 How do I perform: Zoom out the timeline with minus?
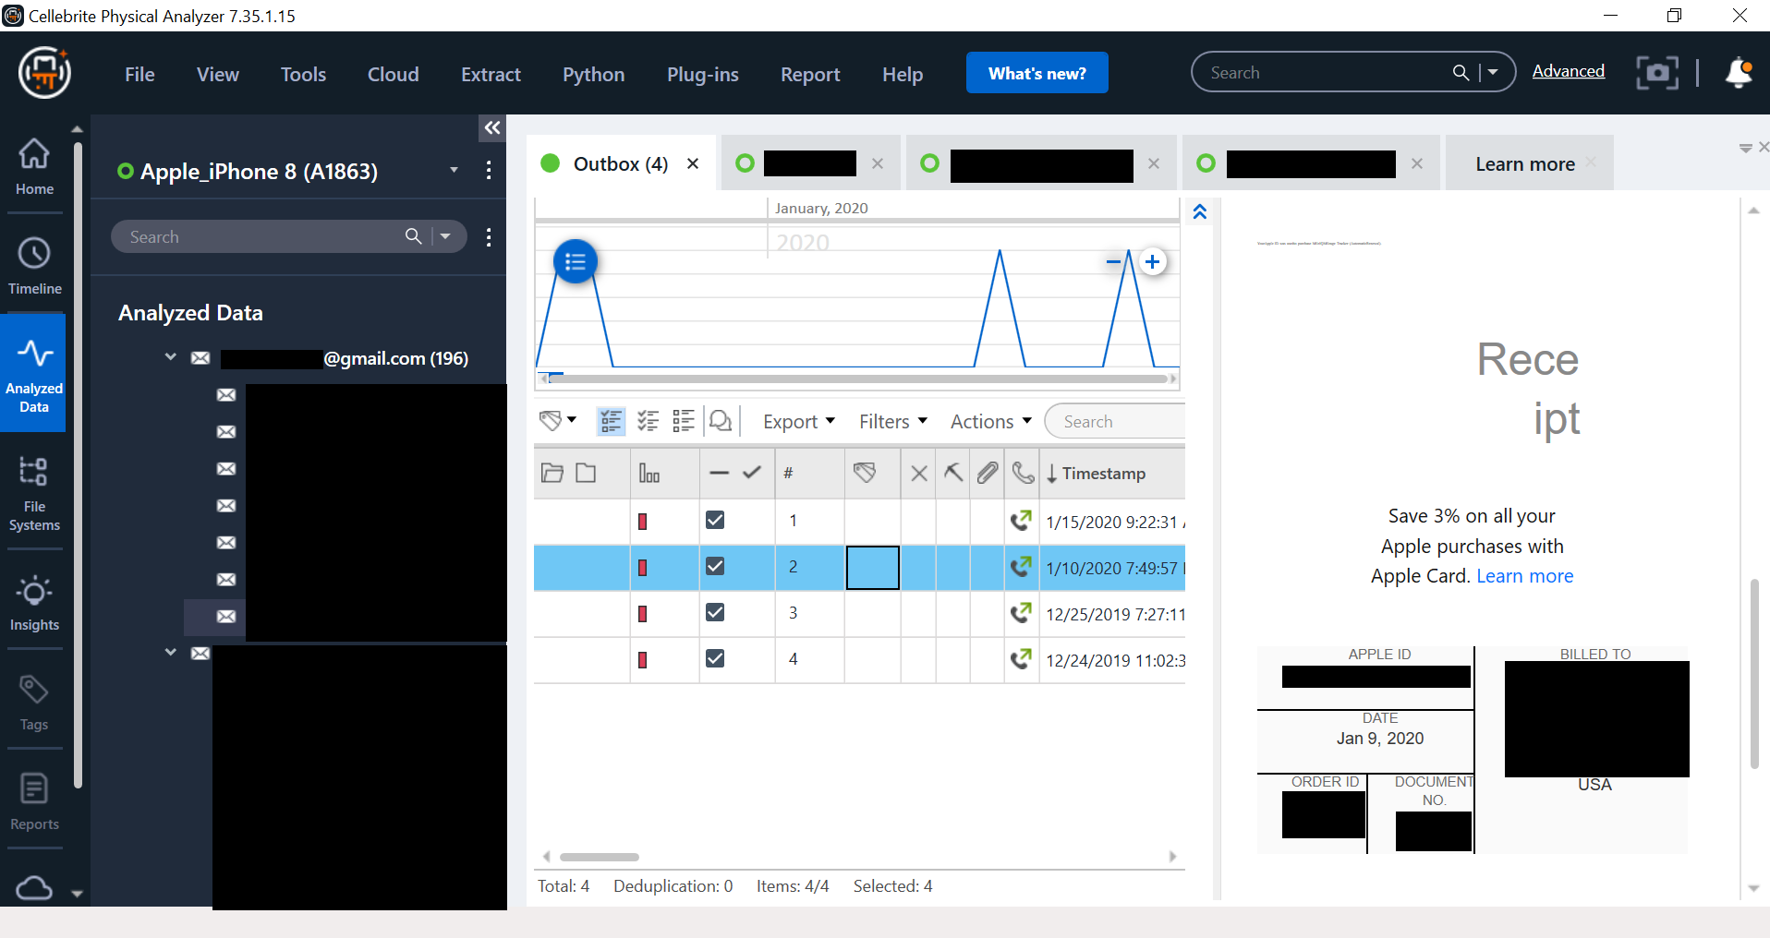tap(1114, 261)
